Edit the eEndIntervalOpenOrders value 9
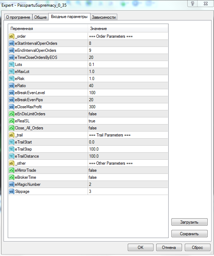The width and height of the screenshot is (214, 256). (128, 50)
